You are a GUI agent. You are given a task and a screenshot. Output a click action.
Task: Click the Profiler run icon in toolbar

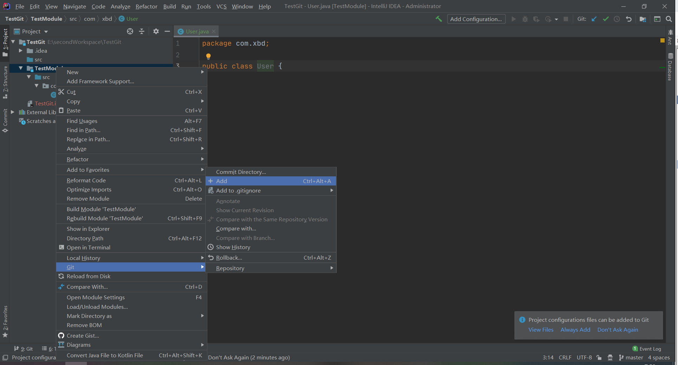[548, 19]
